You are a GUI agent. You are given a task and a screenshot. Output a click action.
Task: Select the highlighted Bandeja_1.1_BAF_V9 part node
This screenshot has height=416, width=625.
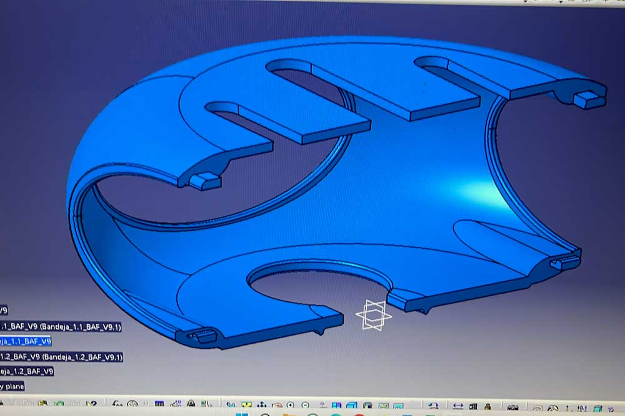click(25, 341)
